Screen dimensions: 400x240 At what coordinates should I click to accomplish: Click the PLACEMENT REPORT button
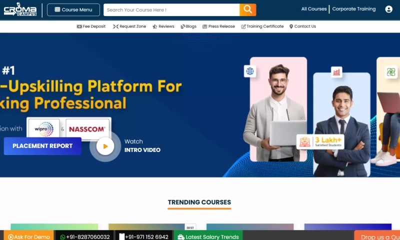[42, 146]
